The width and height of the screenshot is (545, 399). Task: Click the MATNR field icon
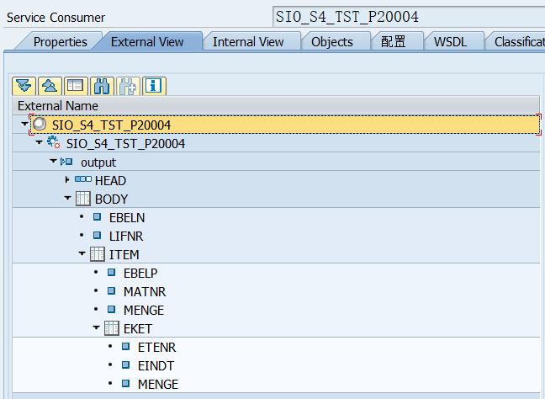[x=111, y=290]
